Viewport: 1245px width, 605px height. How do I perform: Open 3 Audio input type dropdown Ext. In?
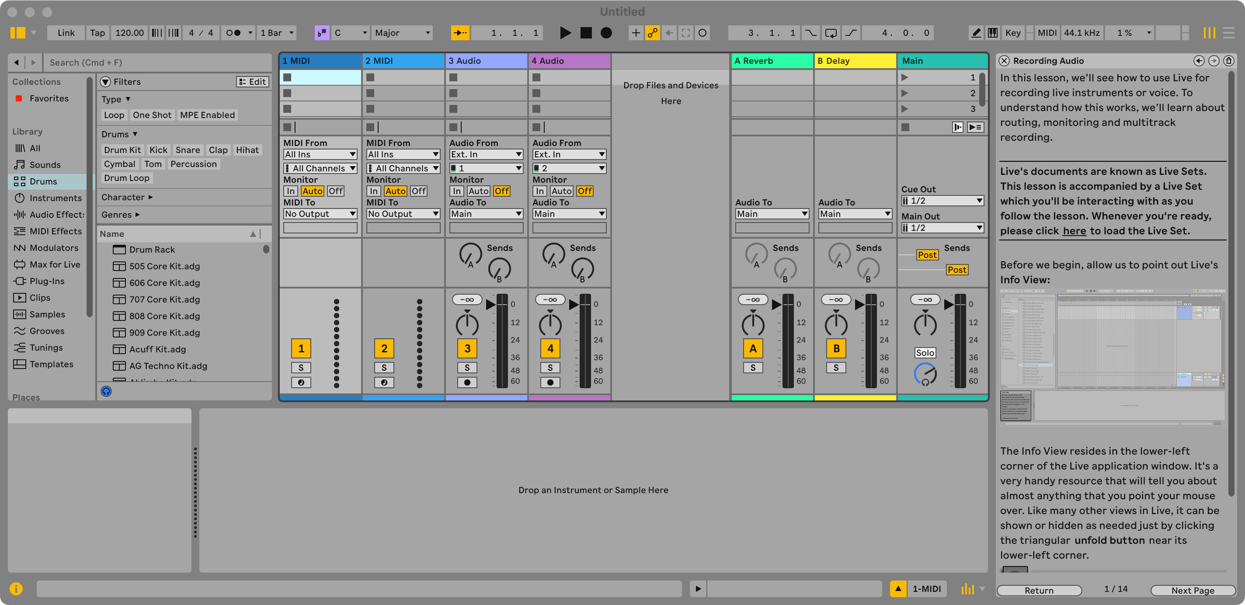tap(486, 155)
